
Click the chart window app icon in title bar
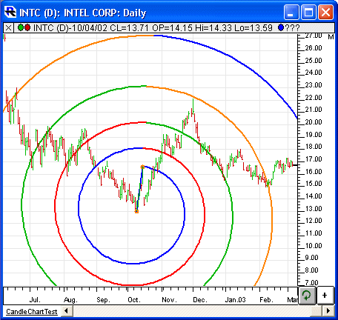pos(10,12)
